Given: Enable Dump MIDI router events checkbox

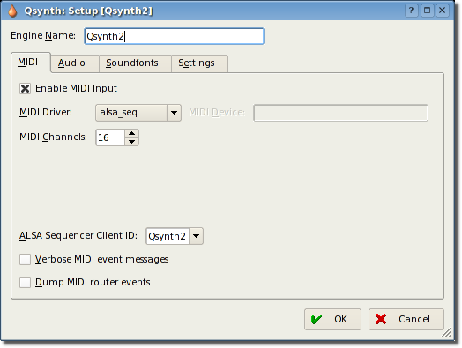Looking at the screenshot, I should click(25, 282).
